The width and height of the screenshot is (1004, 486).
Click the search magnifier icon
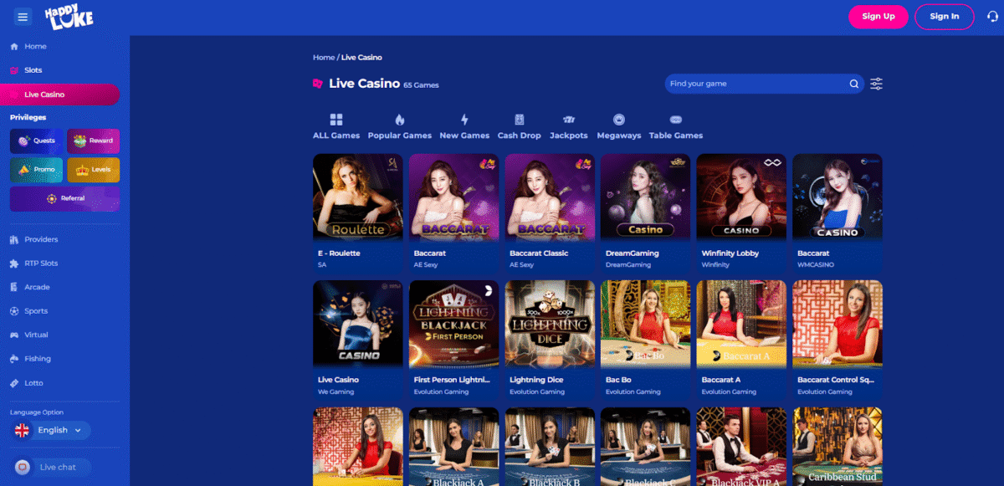coord(854,84)
